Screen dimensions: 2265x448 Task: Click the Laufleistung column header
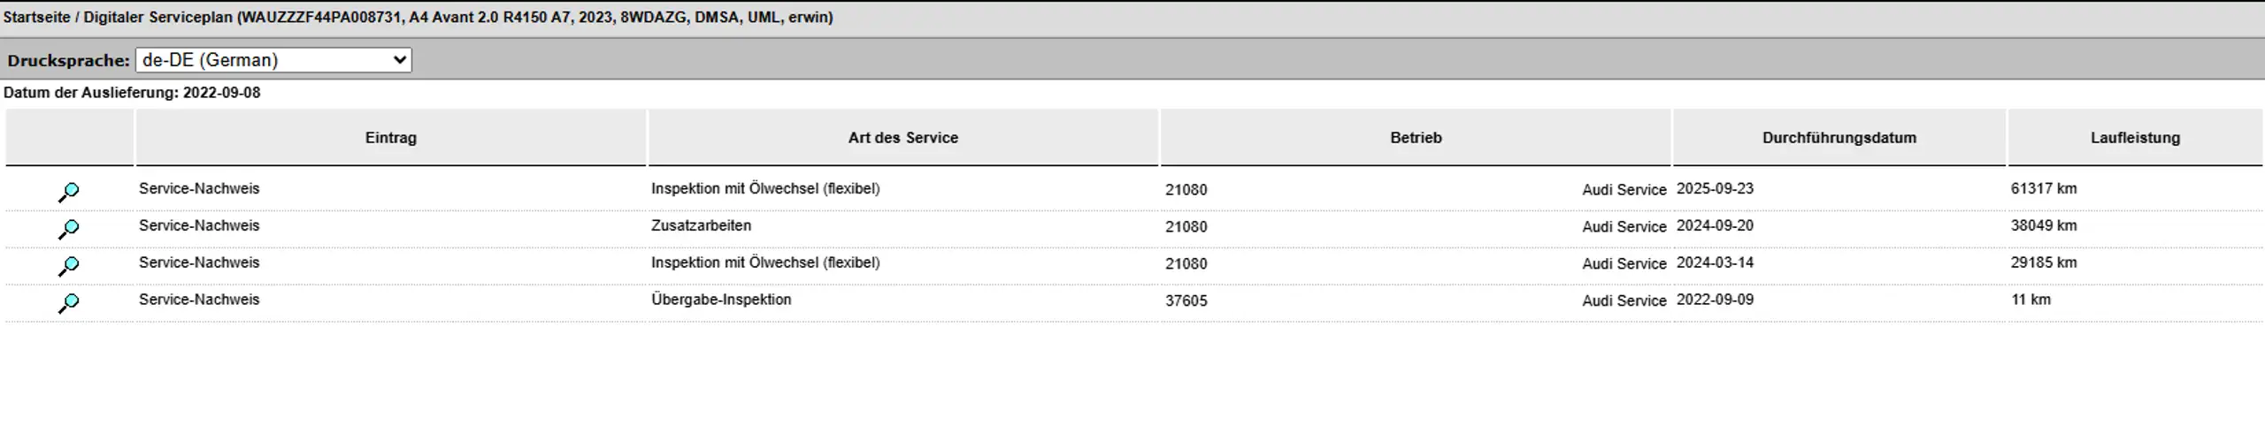coord(2135,138)
